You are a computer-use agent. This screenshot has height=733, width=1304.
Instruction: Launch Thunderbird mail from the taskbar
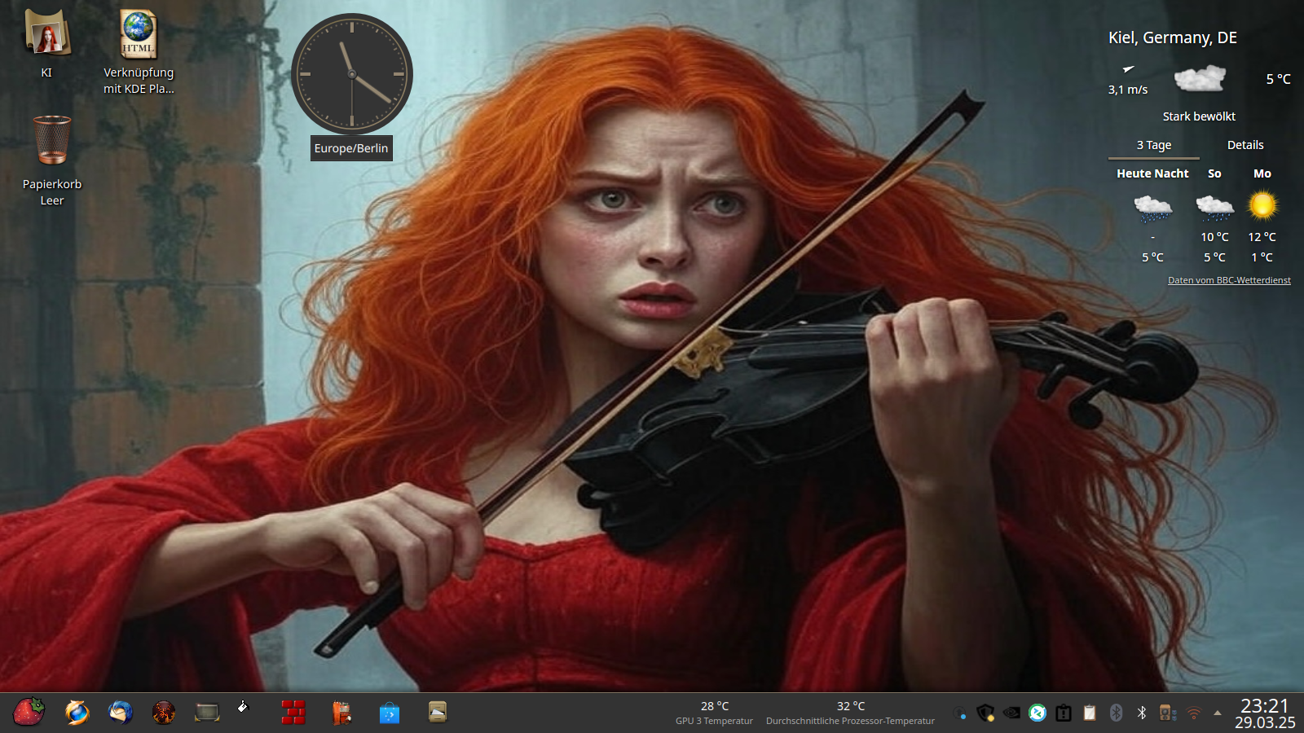pos(120,713)
